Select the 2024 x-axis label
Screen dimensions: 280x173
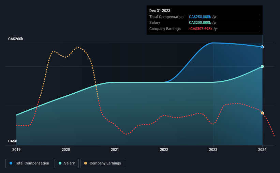click(262, 150)
